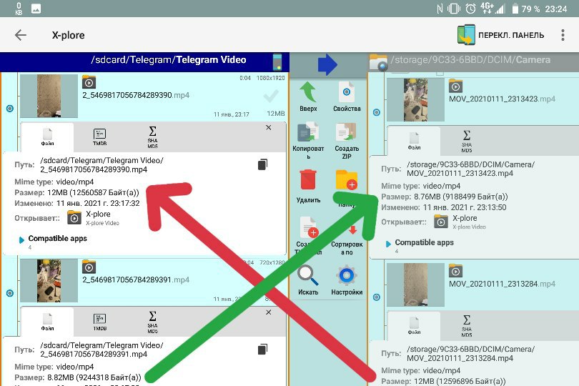Open thumbnail of MOV_20210111_2313423.mp4
The image size is (579, 386).
415,100
